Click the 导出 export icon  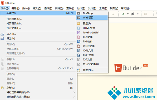(x=2, y=38)
